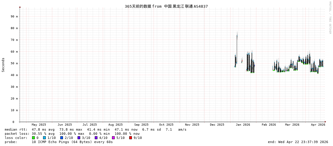The image size is (333, 146).
Task: Click the Jan 2026 x-axis label
Action: [x=243, y=125]
